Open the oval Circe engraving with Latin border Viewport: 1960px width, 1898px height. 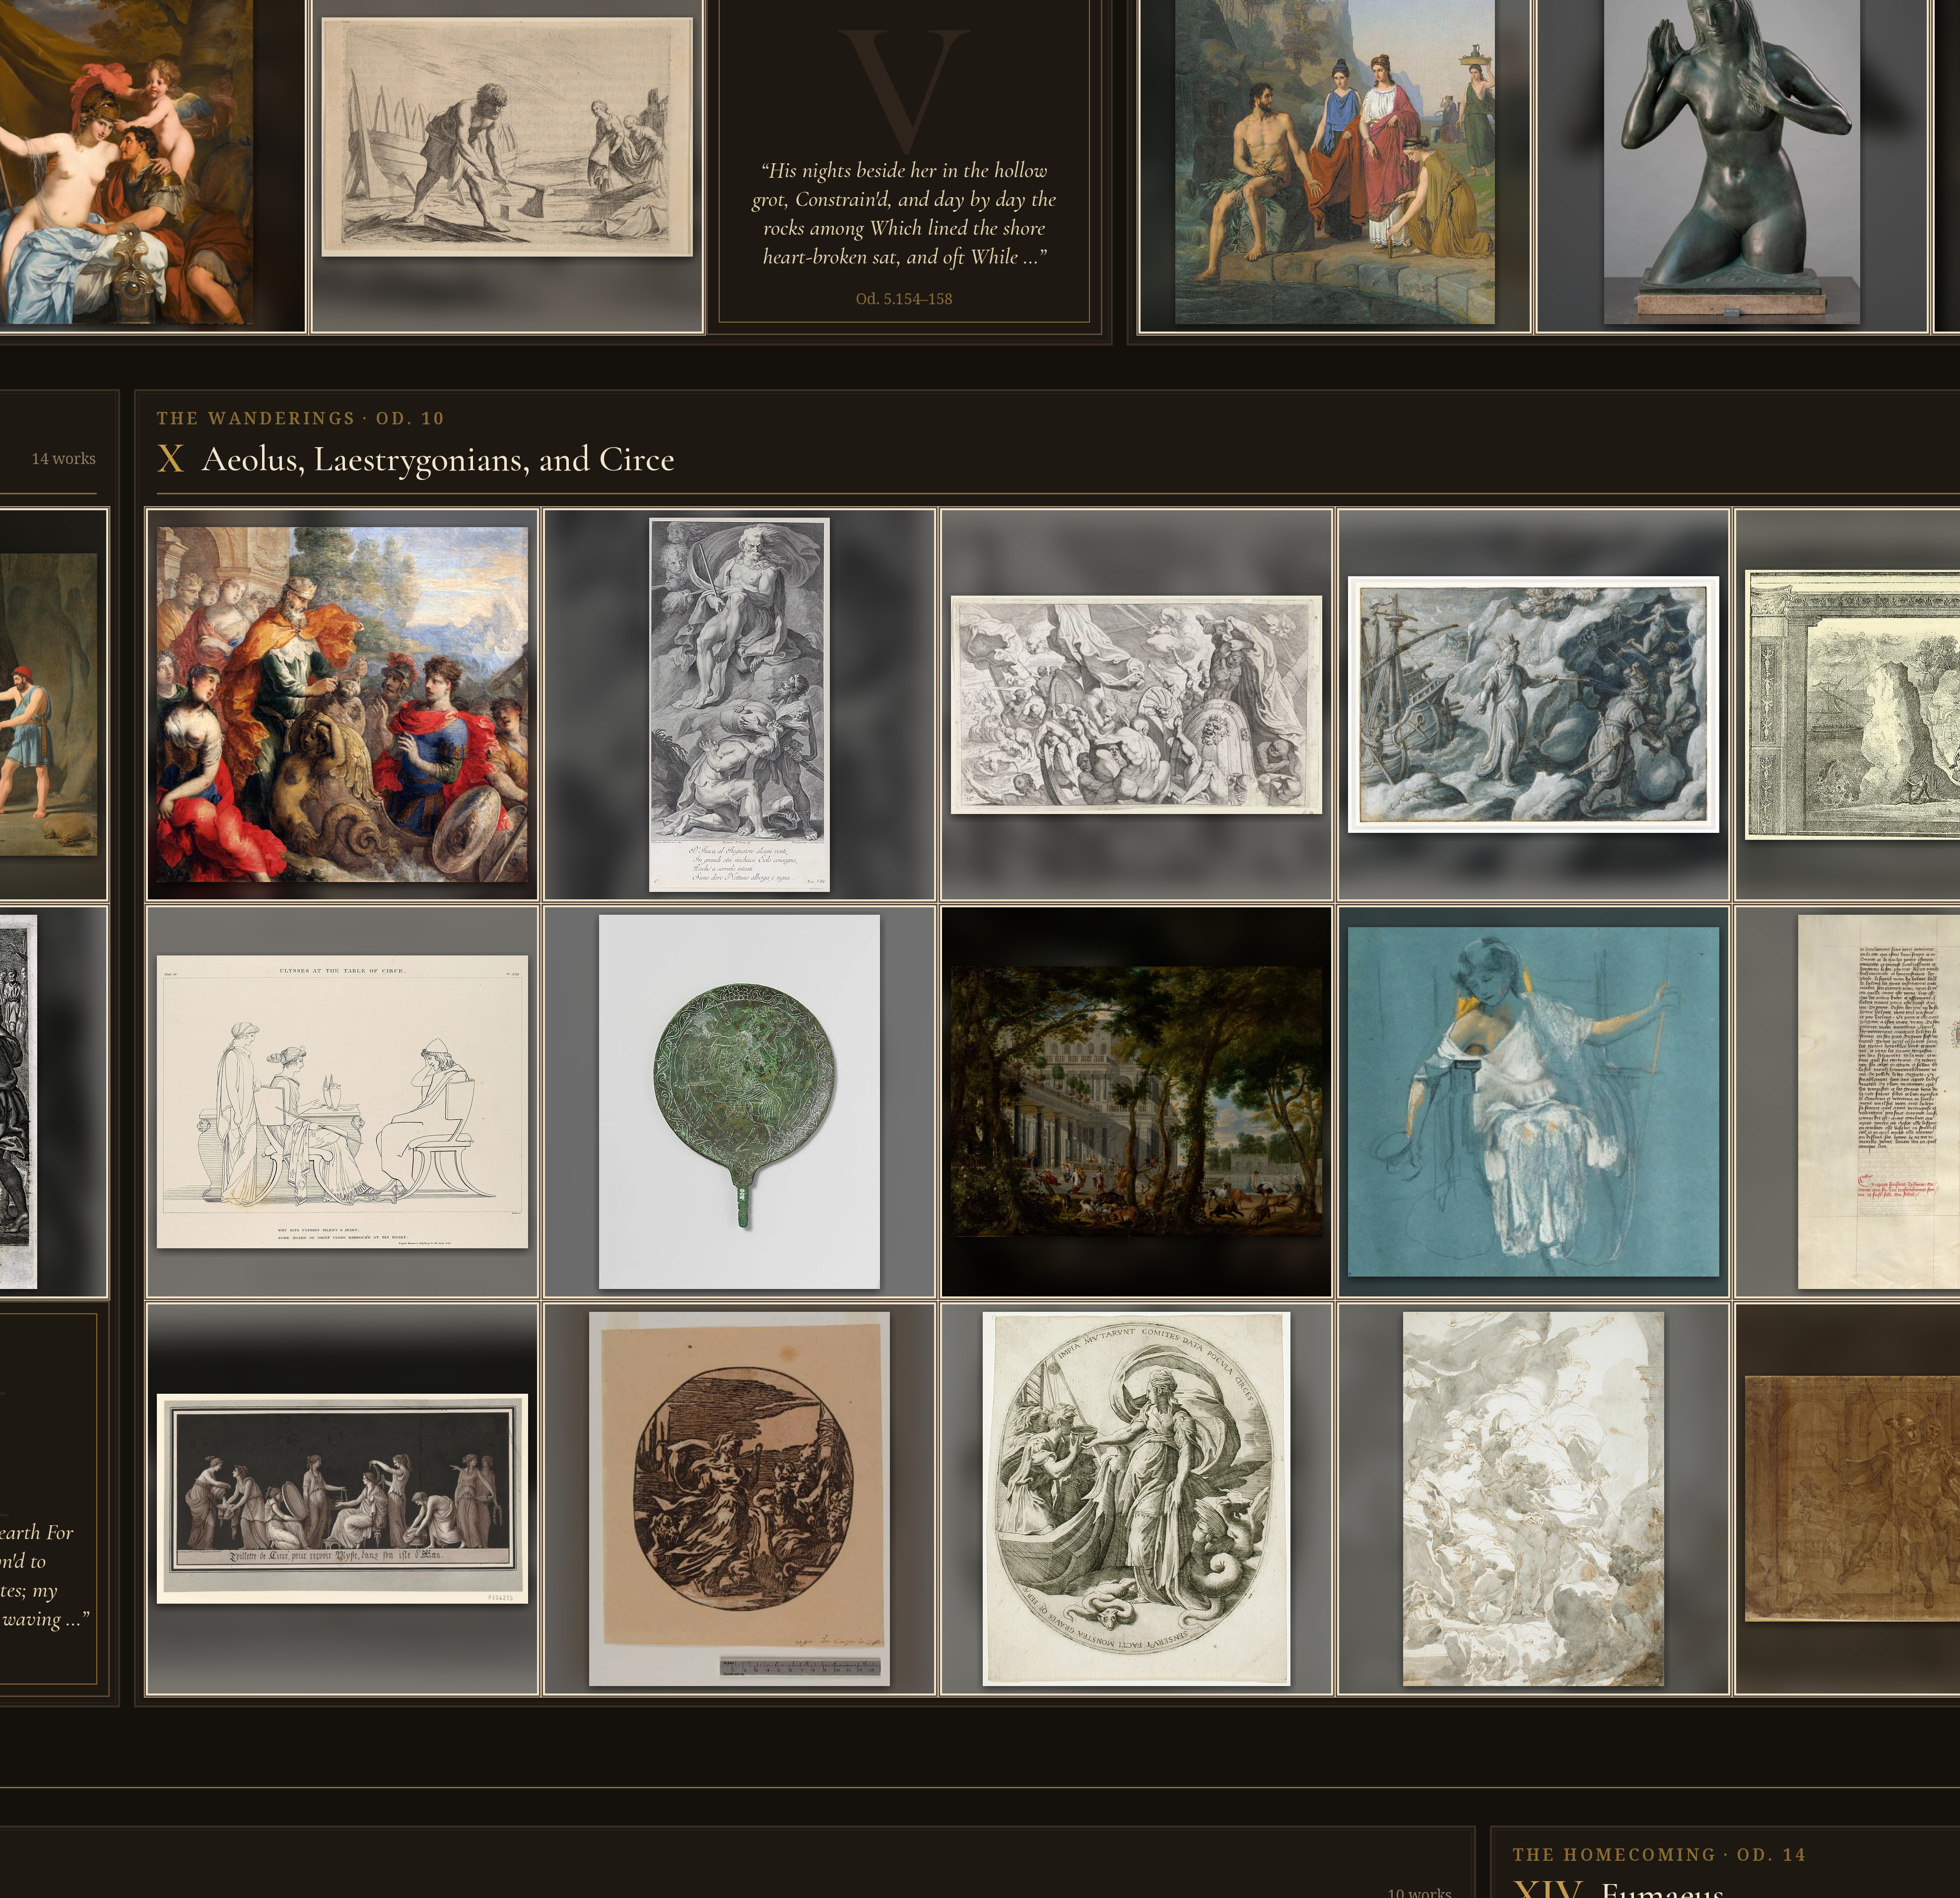coord(1136,1498)
